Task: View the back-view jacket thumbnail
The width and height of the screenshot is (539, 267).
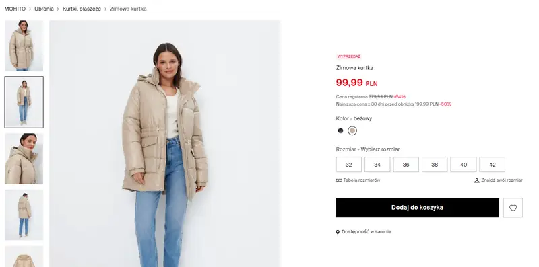Action: [x=24, y=215]
